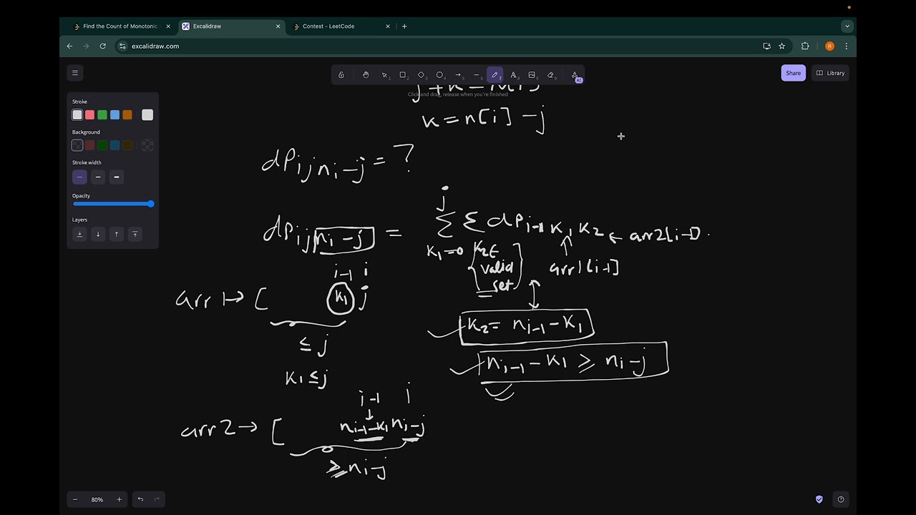Select the Text tool

coord(514,75)
